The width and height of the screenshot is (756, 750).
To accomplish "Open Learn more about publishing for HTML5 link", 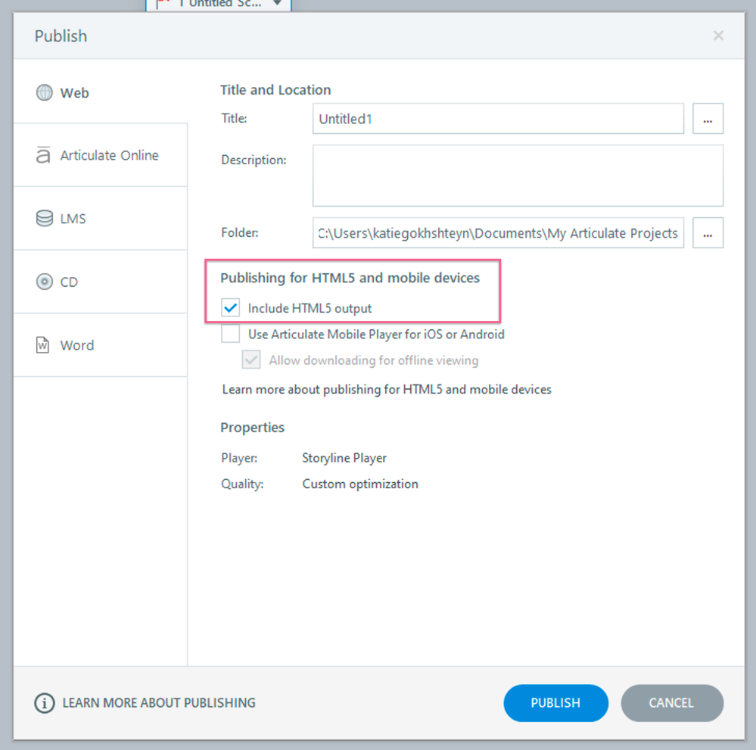I will [387, 389].
